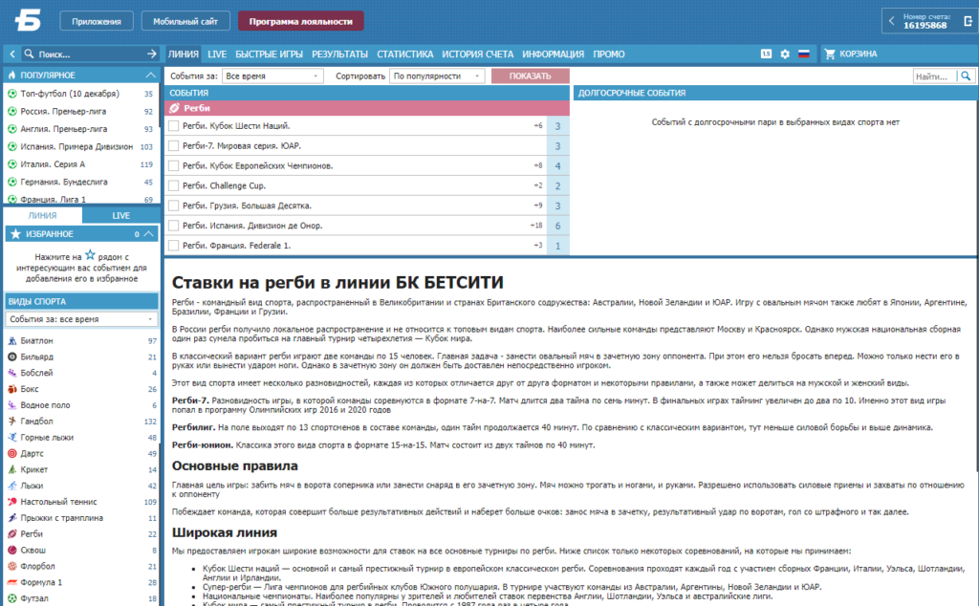This screenshot has width=979, height=606.
Task: Check the Испания Дивизион де Онор checkbox
Action: [174, 226]
